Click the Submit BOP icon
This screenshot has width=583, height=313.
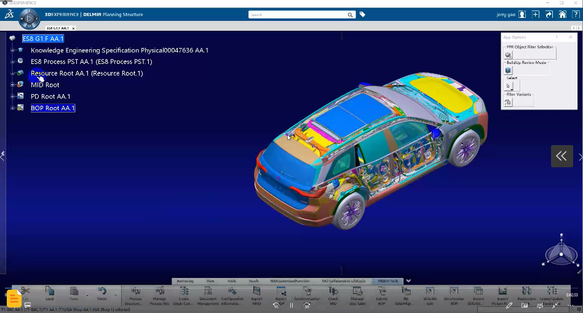tap(381, 291)
